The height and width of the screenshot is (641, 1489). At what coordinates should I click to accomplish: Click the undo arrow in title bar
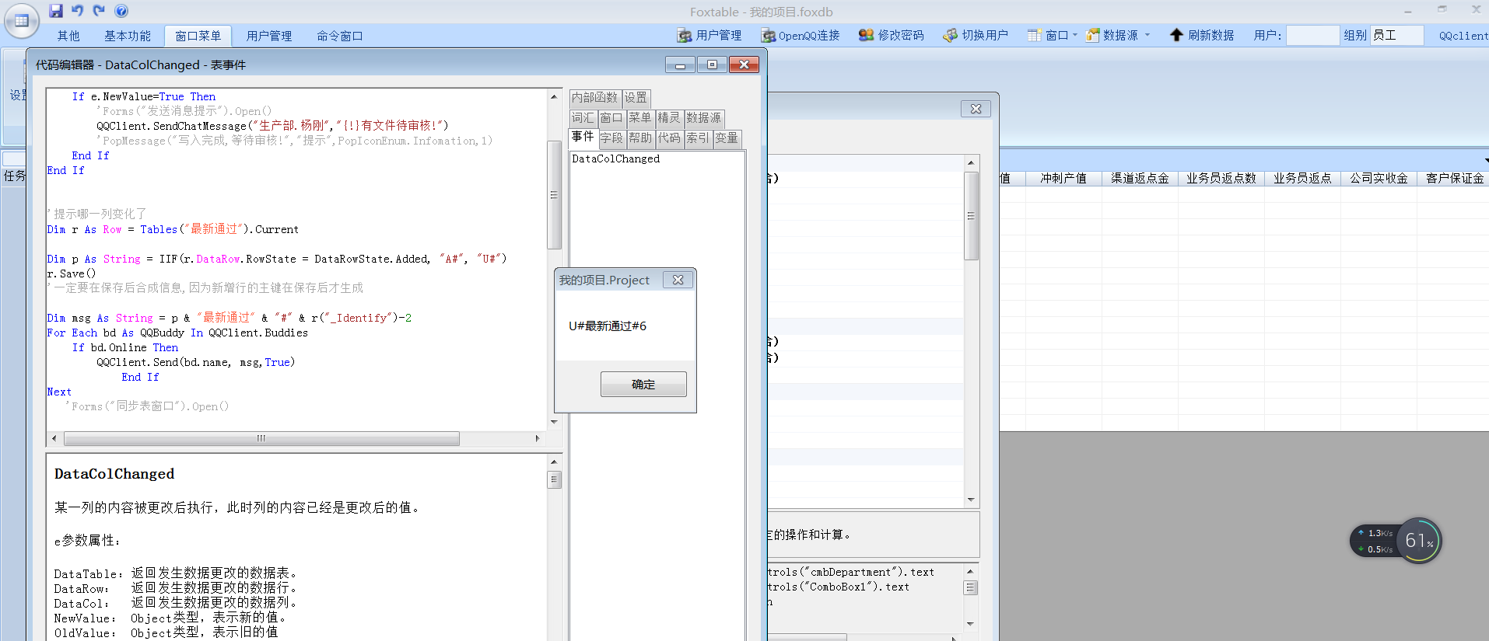click(78, 11)
